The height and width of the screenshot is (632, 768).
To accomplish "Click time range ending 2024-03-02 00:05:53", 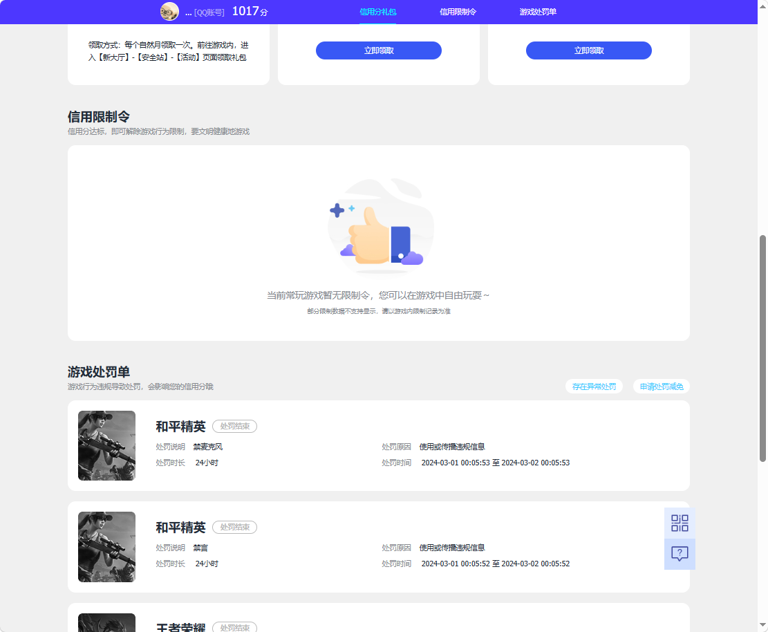I will point(495,463).
